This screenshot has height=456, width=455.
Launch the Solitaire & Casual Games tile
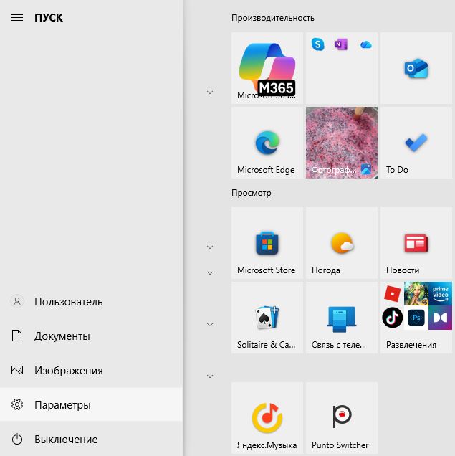point(267,318)
